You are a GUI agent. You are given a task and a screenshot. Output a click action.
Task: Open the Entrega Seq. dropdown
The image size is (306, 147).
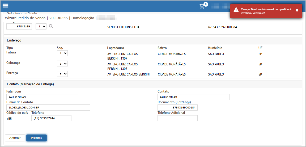(x=62, y=74)
